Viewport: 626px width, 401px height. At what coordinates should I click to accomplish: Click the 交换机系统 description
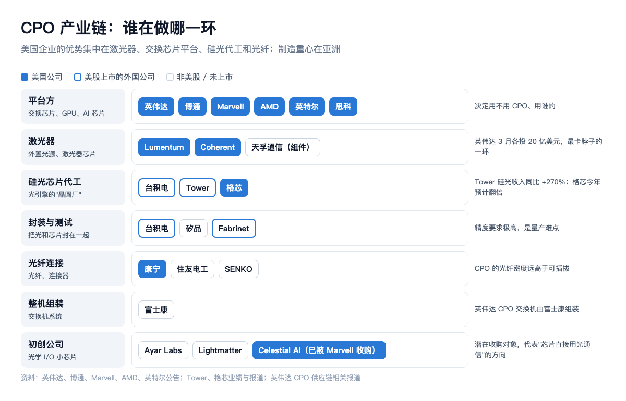pyautogui.click(x=45, y=317)
